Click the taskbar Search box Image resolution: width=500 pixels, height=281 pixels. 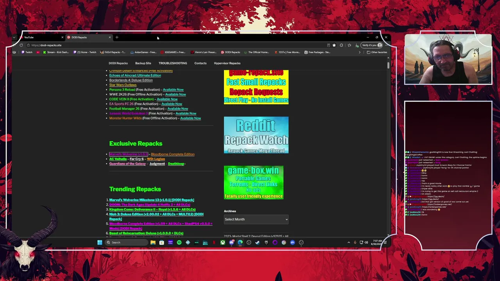click(x=126, y=242)
